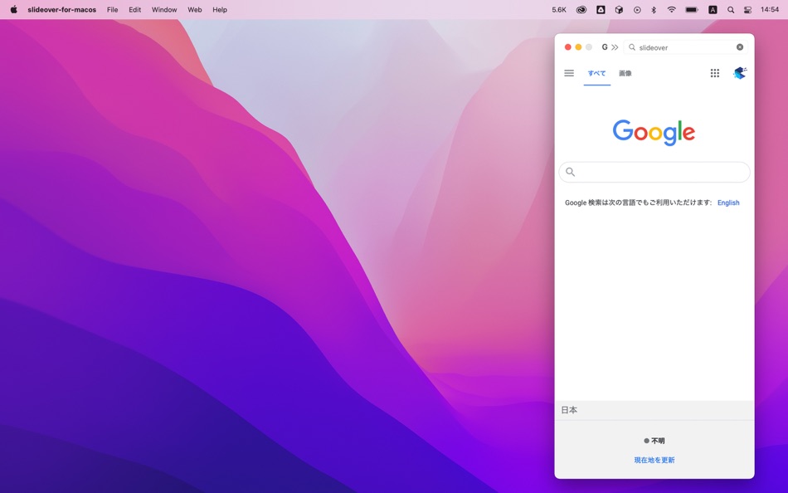This screenshot has width=788, height=493.
Task: Select the すべて tab
Action: [597, 73]
